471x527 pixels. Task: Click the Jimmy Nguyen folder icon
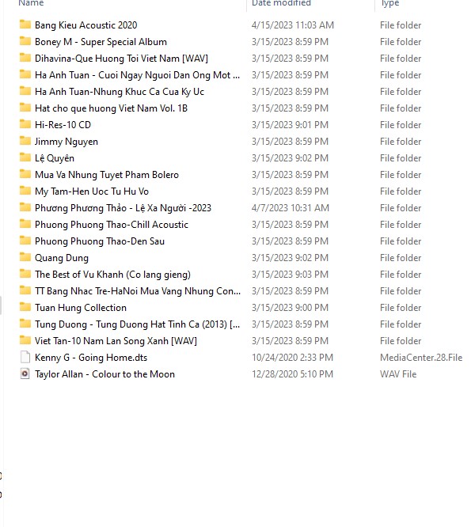pyautogui.click(x=25, y=141)
